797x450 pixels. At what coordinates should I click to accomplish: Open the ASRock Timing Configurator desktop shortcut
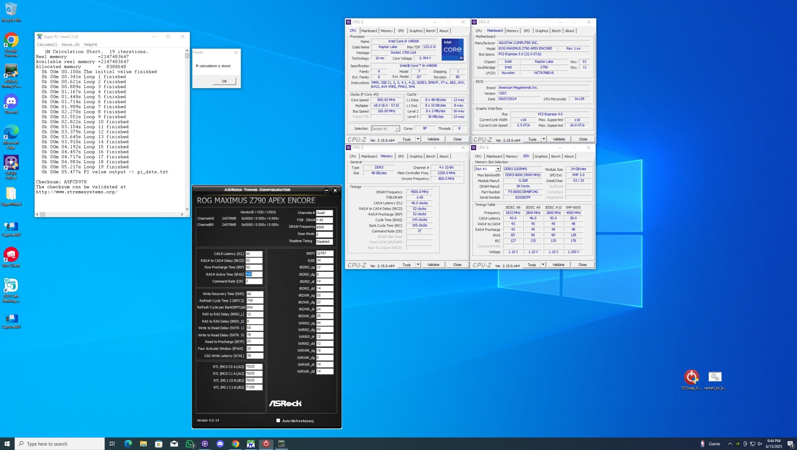point(11,76)
